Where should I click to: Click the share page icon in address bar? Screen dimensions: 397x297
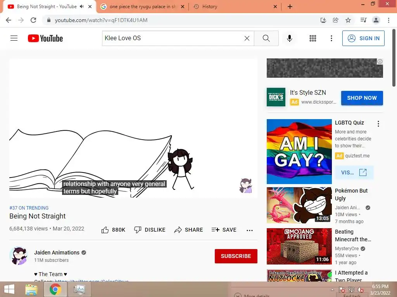click(335, 20)
